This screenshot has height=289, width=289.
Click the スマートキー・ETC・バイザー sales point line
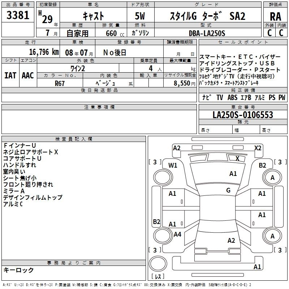(x=240, y=57)
